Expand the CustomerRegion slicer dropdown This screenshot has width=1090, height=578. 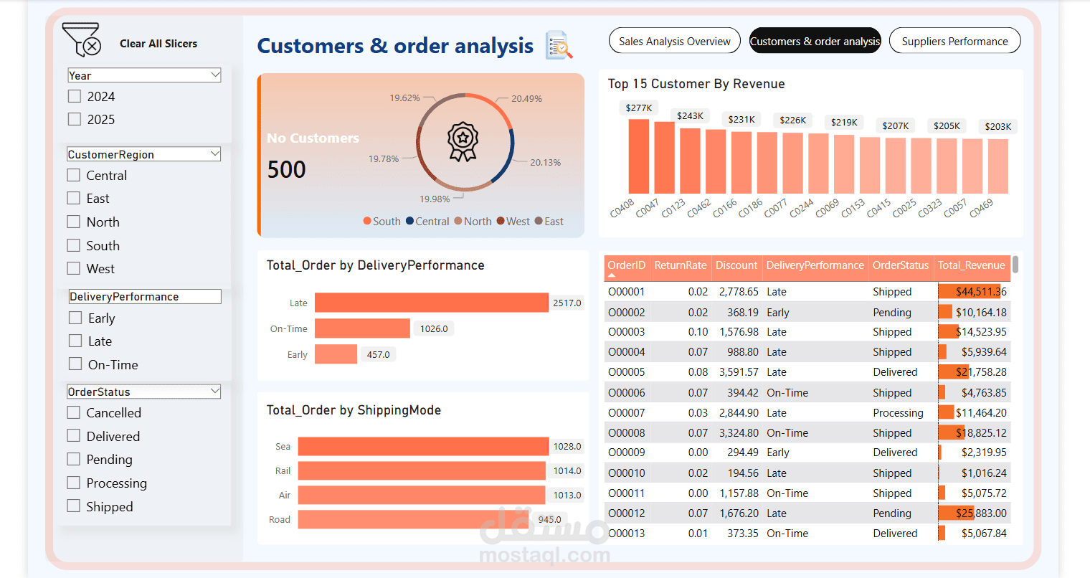click(215, 153)
